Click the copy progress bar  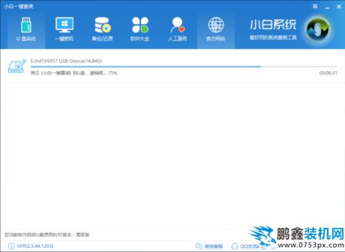pos(183,67)
